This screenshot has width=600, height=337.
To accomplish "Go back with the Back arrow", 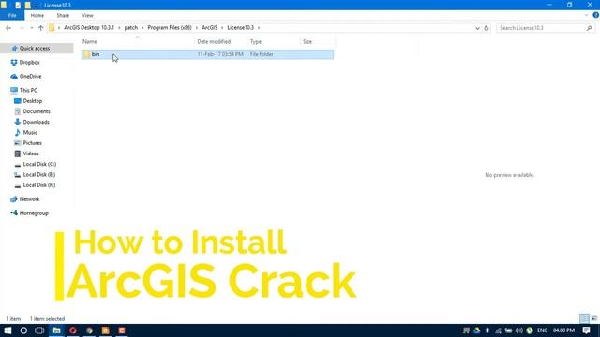I will pyautogui.click(x=8, y=28).
